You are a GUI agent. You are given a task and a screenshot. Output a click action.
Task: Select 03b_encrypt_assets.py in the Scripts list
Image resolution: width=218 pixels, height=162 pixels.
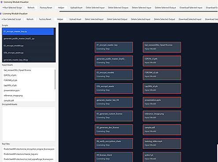[28, 53]
